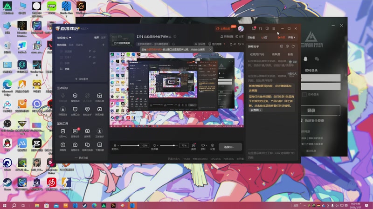Expand the 录制 record options
The height and width of the screenshot is (209, 373).
click(x=206, y=145)
